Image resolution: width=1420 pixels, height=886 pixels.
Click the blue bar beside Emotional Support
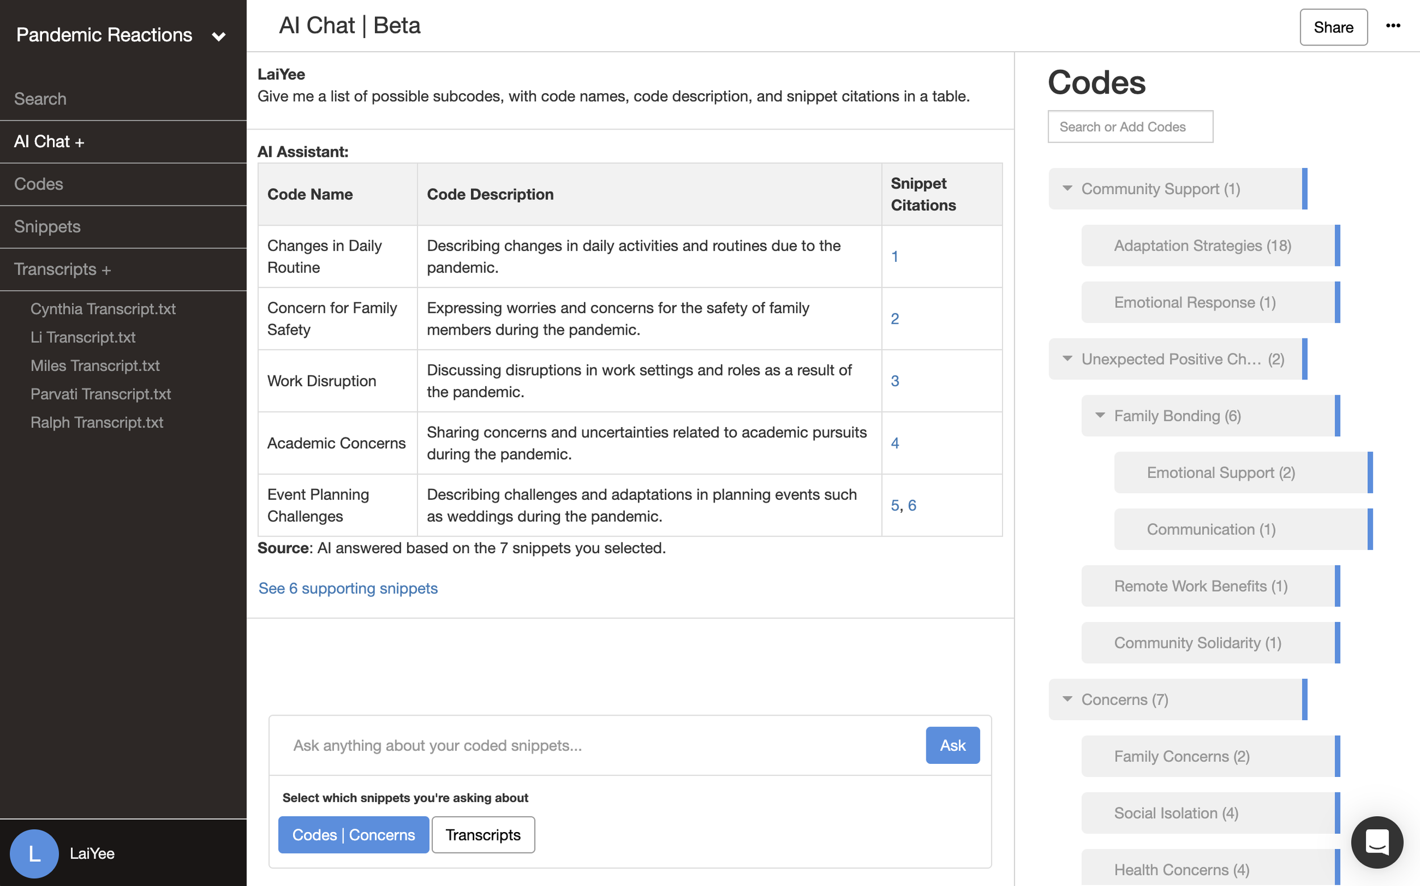tap(1369, 473)
